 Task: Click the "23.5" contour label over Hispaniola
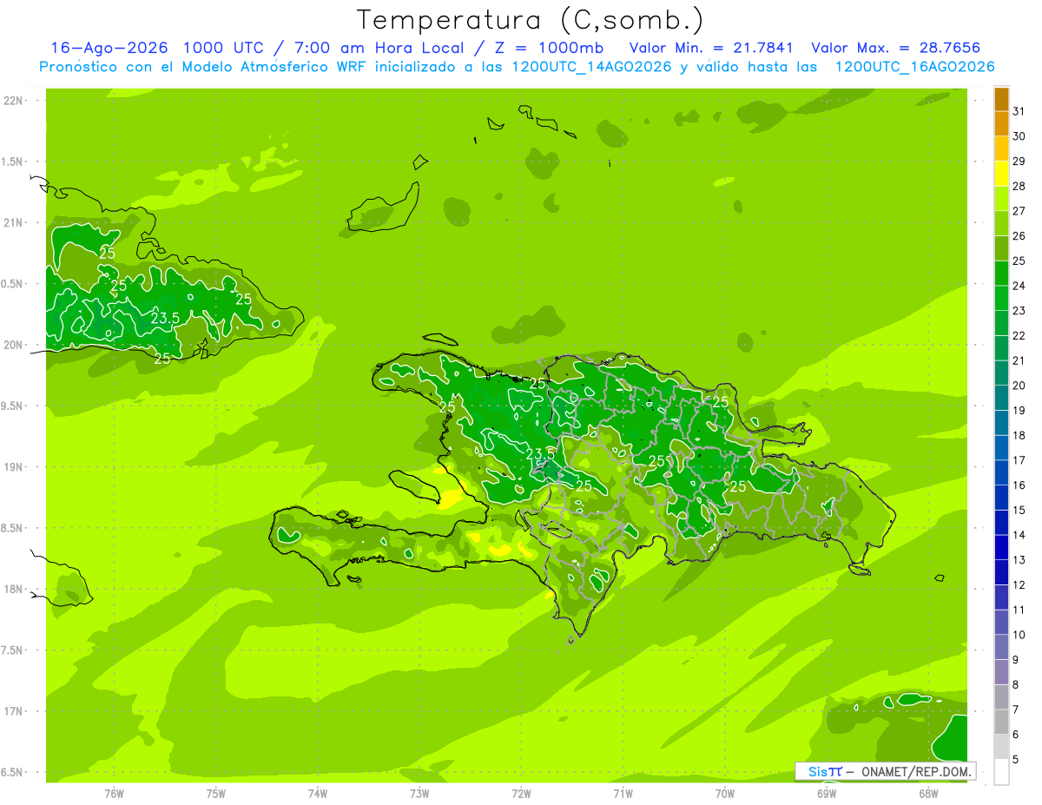(539, 453)
